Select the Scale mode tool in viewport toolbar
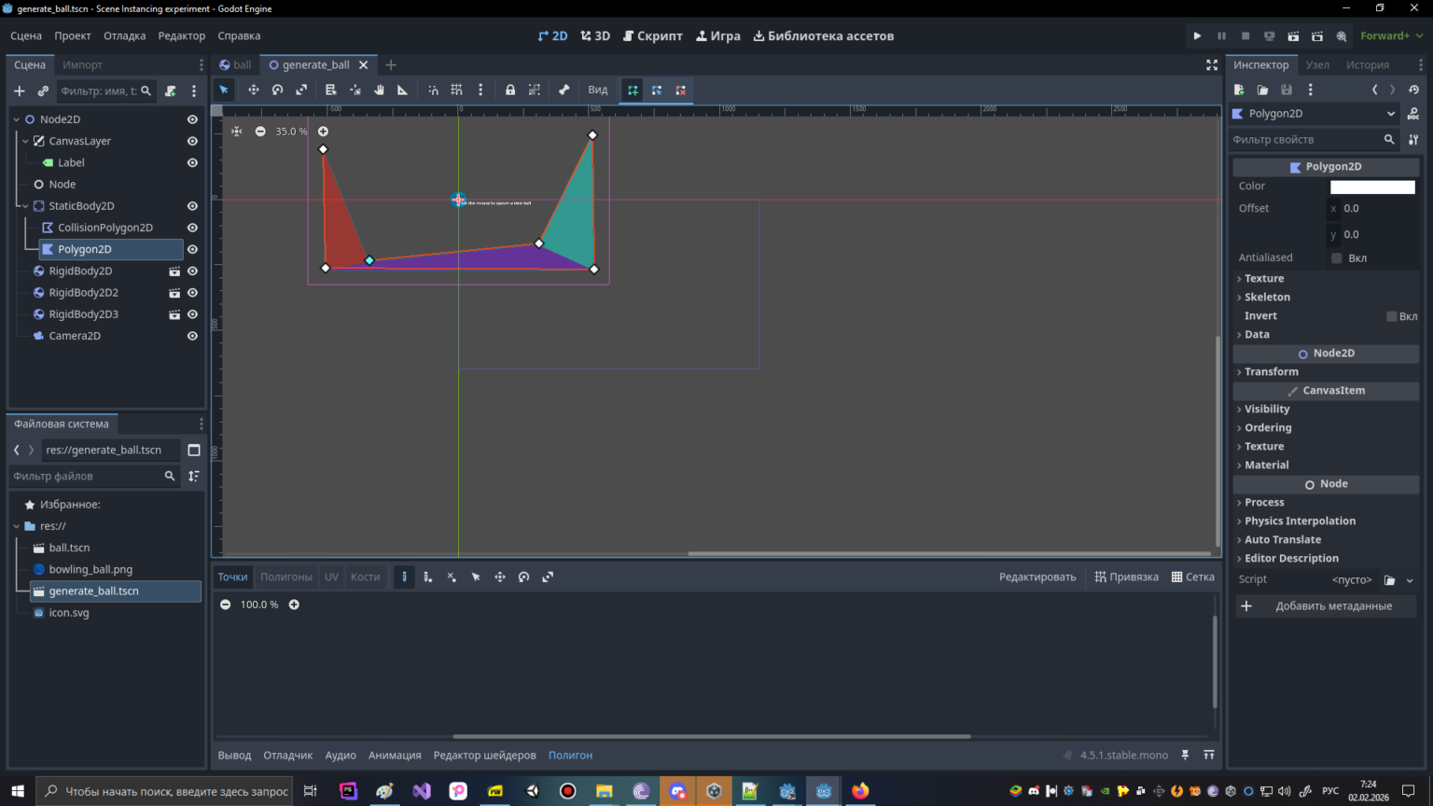Viewport: 1433px width, 806px height. point(301,90)
